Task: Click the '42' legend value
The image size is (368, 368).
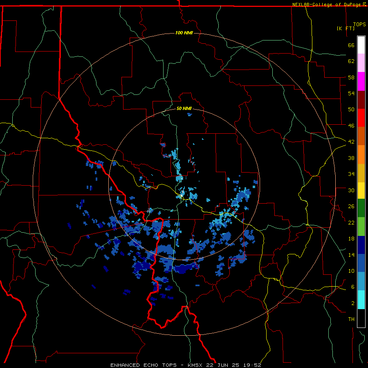Action: 351,142
